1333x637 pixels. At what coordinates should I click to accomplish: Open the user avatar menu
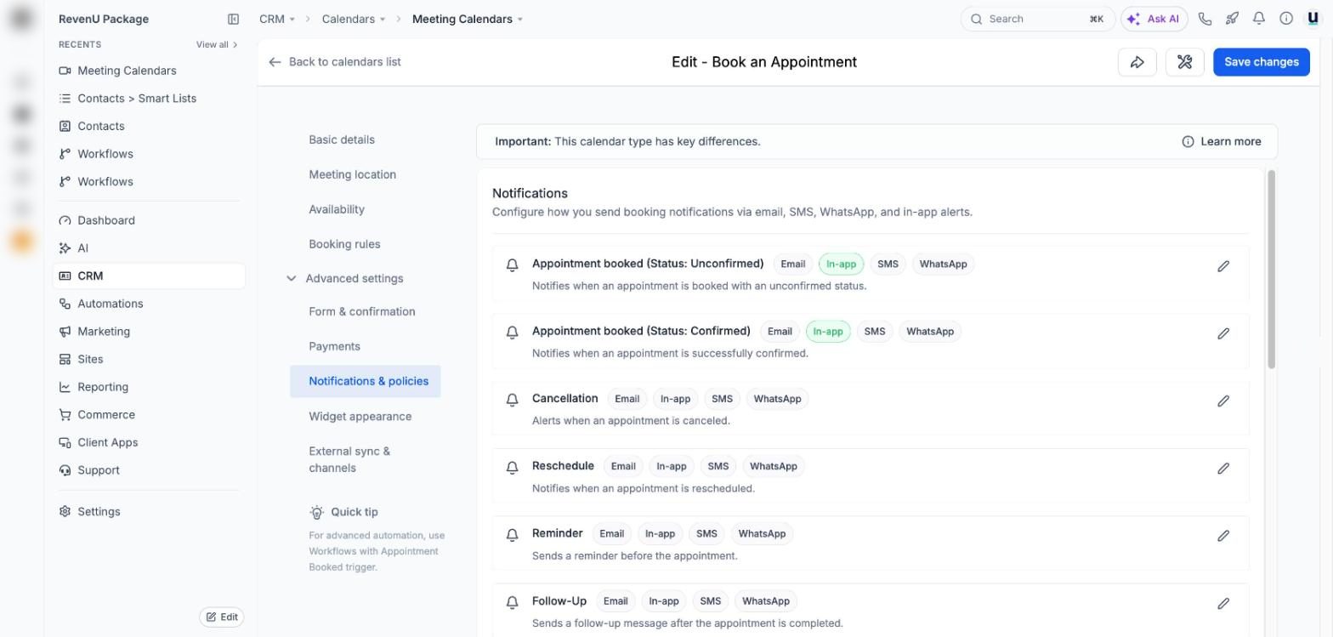pos(1313,19)
